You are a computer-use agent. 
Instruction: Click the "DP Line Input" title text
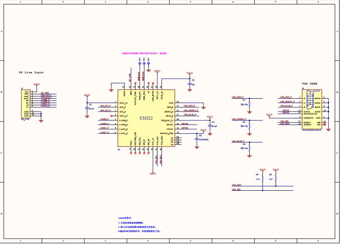tap(31, 72)
